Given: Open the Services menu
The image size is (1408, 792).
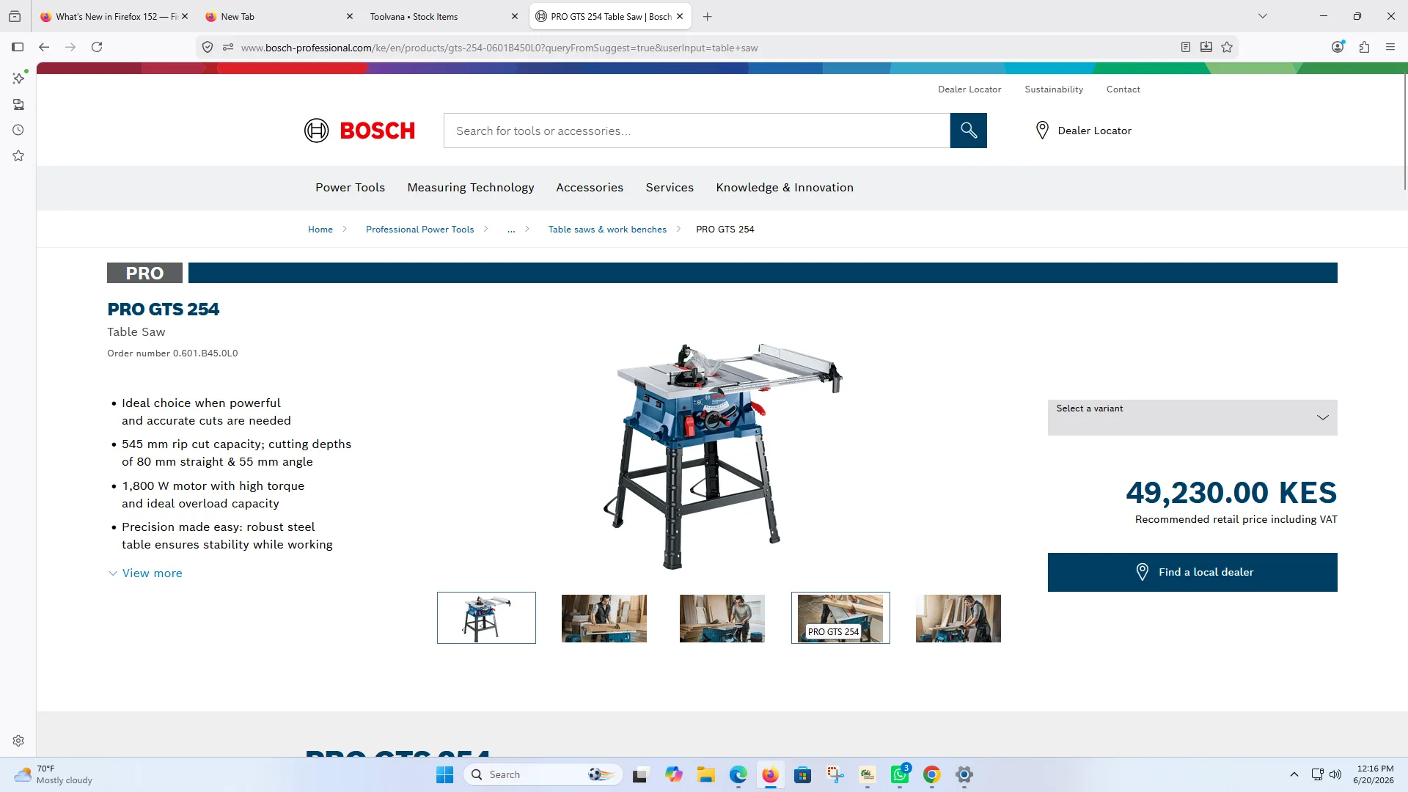Looking at the screenshot, I should [670, 188].
